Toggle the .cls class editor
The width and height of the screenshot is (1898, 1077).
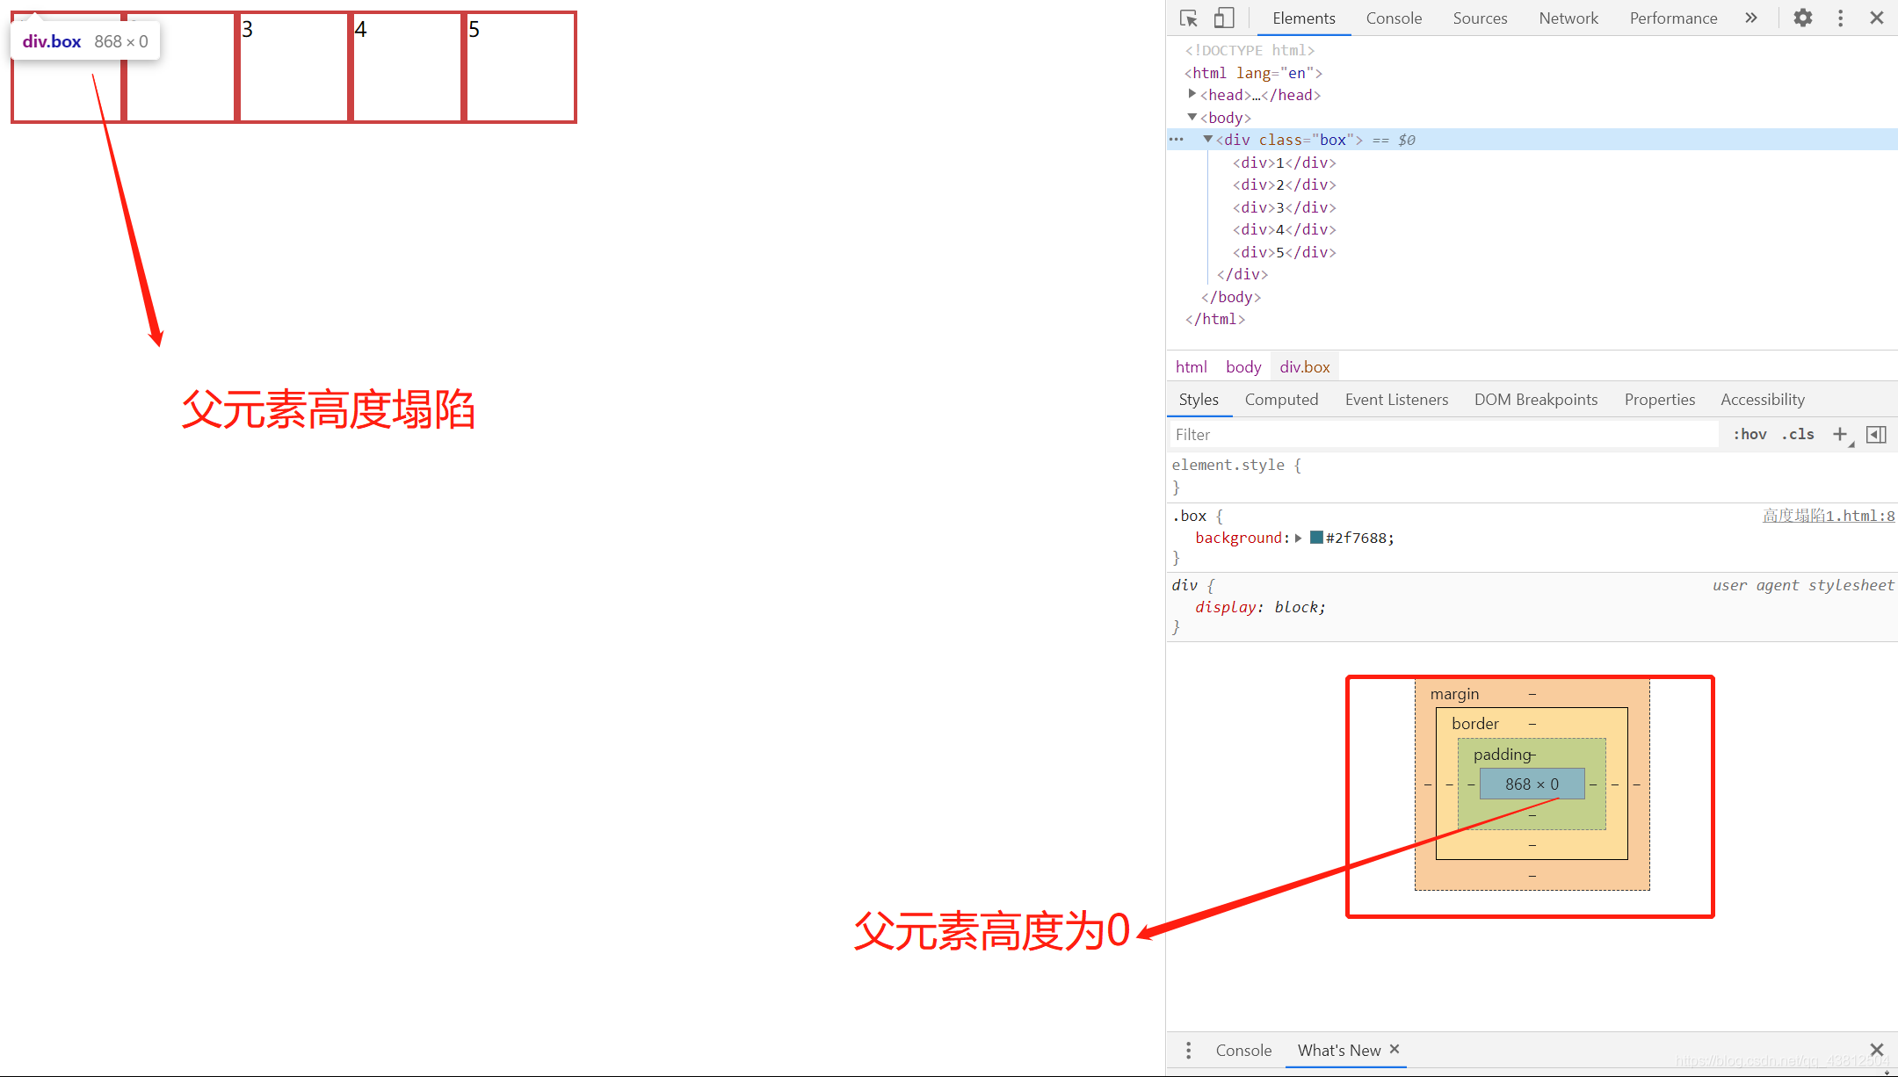click(x=1798, y=434)
